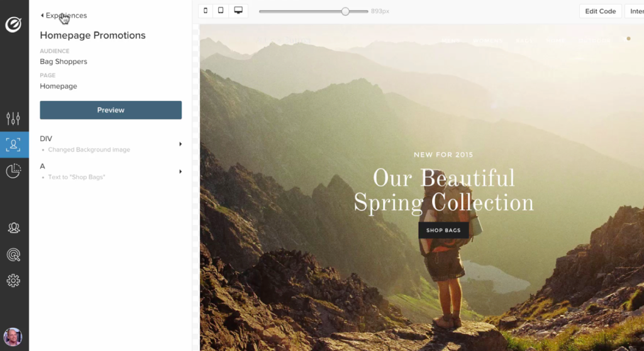Click the target cursor goals icon
This screenshot has width=644, height=351.
click(13, 254)
